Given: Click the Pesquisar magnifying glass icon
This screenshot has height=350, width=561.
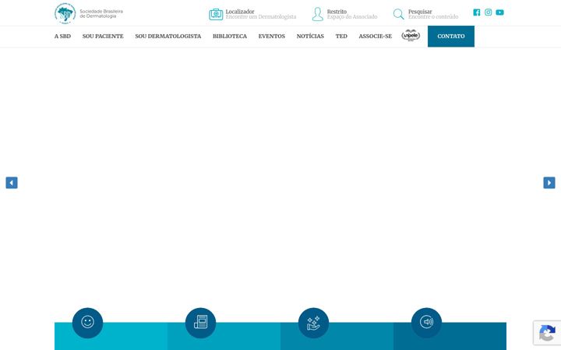Looking at the screenshot, I should (399, 14).
